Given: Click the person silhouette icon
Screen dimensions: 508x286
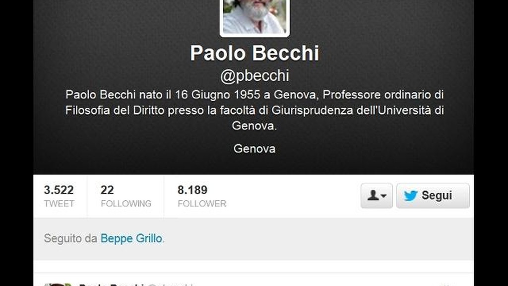Looking at the screenshot, I should click(x=373, y=195).
